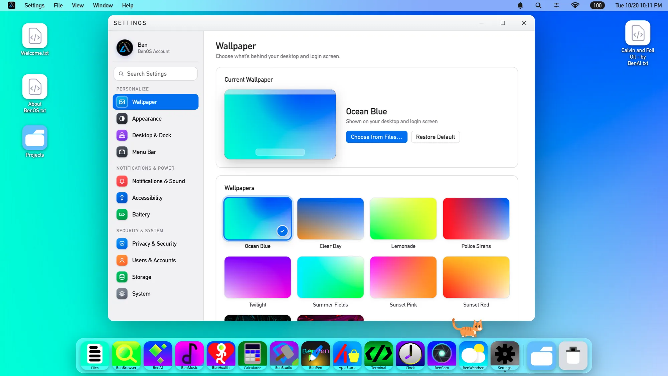Open Battery settings
The image size is (668, 376).
(x=156, y=214)
